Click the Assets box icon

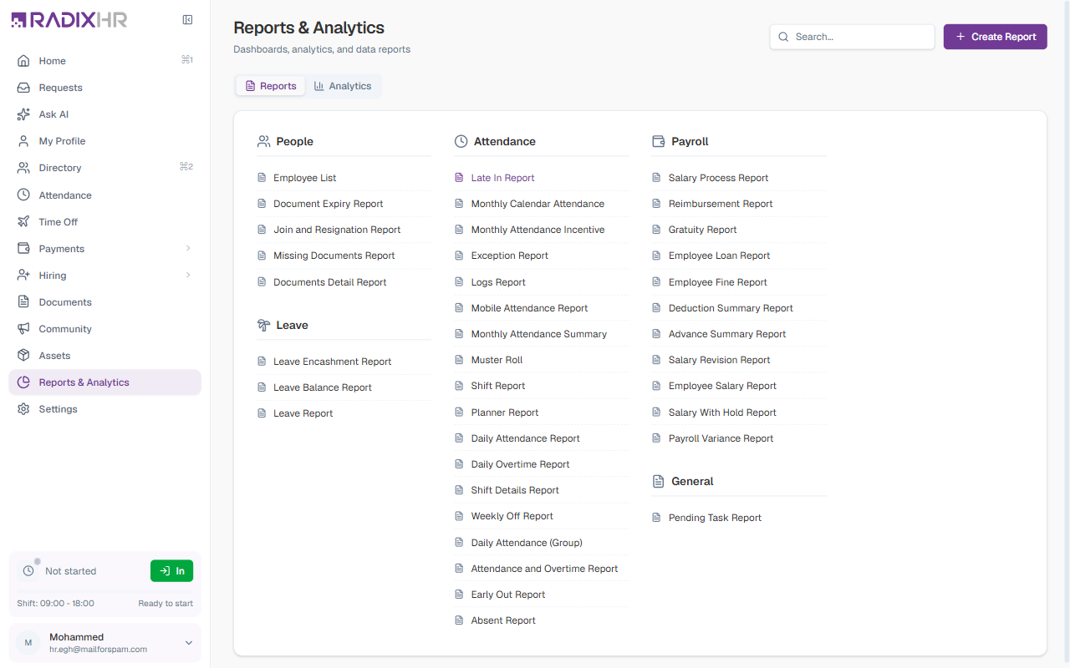[23, 356]
